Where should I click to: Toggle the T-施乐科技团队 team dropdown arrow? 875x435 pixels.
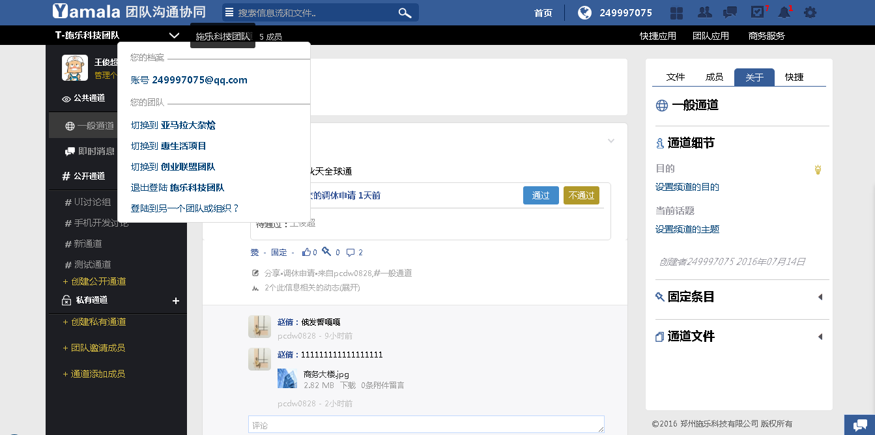click(x=173, y=36)
